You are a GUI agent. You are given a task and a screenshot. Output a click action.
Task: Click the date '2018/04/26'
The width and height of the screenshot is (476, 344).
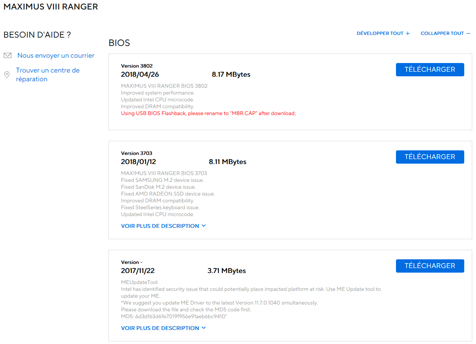140,74
